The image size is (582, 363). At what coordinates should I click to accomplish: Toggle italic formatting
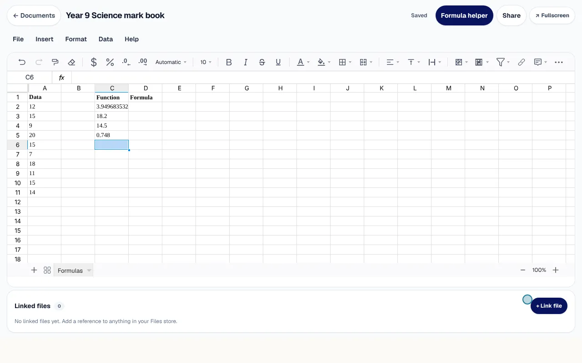(246, 62)
